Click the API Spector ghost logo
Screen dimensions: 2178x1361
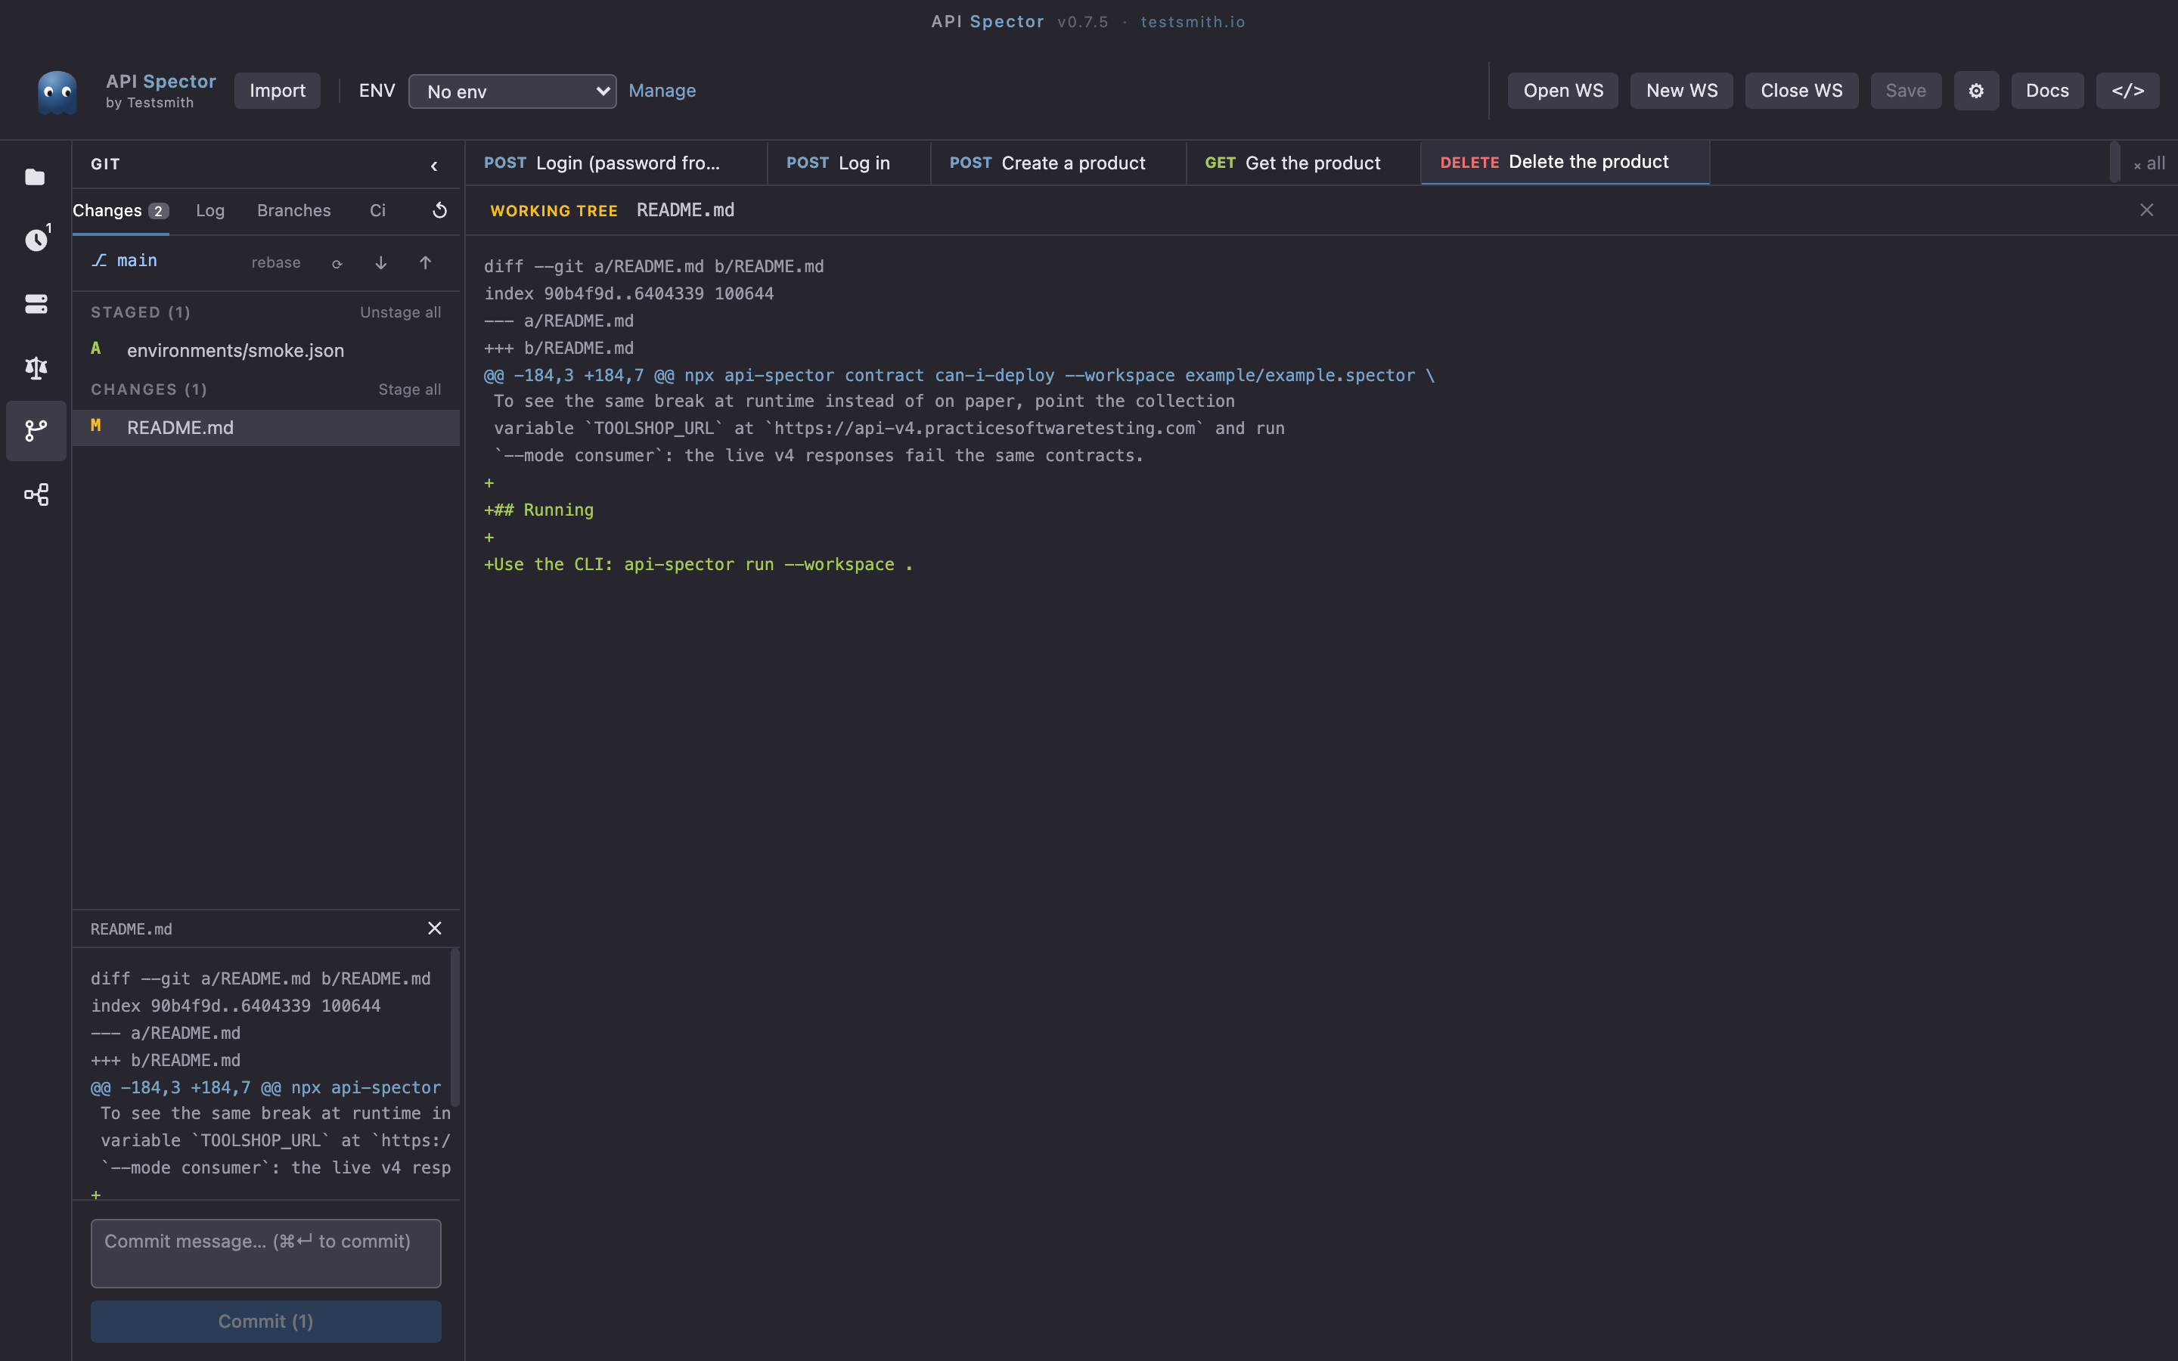(x=57, y=91)
